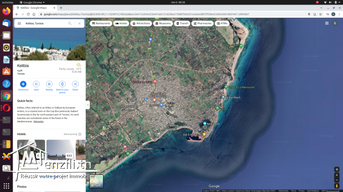Go back in Chrome
The image size is (343, 192).
tap(17, 14)
